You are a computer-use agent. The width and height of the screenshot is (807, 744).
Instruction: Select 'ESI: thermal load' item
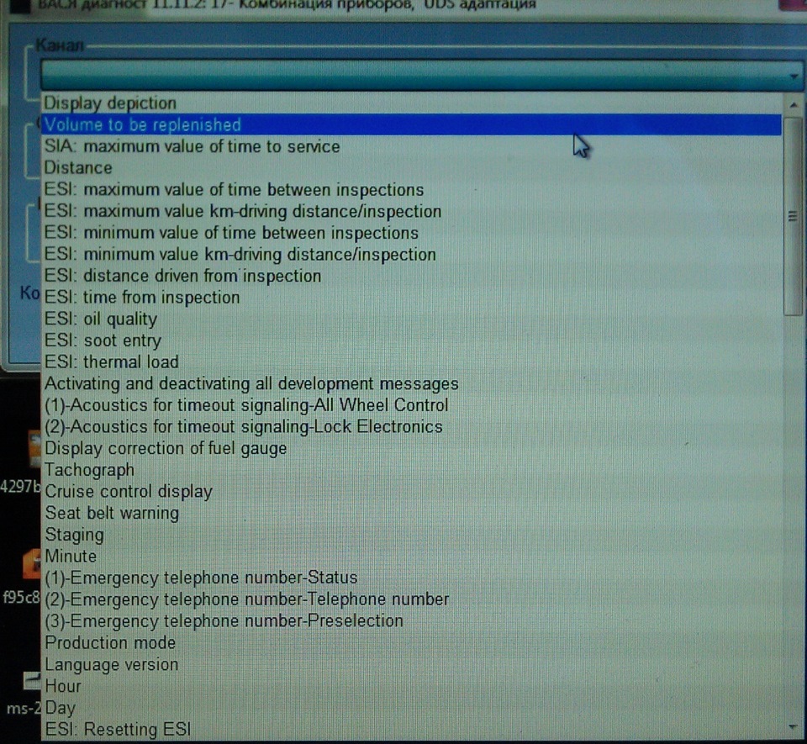pyautogui.click(x=412, y=362)
